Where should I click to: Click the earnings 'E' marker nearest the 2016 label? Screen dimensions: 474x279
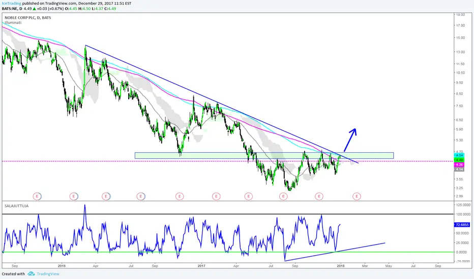pyautogui.click(x=73, y=196)
